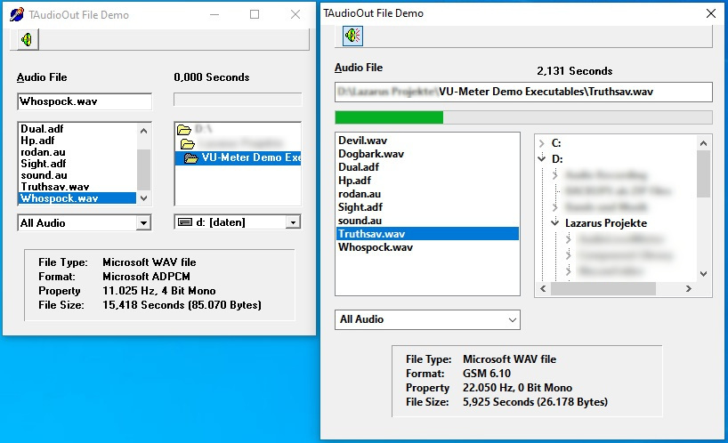Image resolution: width=728 pixels, height=443 pixels.
Task: Open the All Audio filter dropdown in left window
Action: 143,222
